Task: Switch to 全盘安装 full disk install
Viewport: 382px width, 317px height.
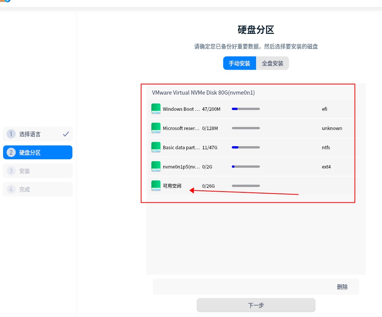Action: coord(273,63)
